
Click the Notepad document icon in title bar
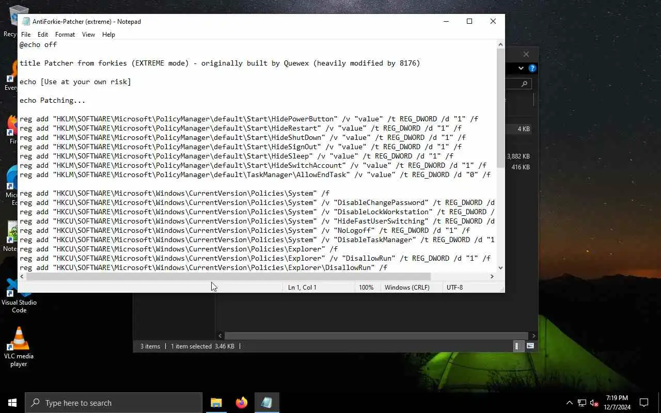coord(26,22)
